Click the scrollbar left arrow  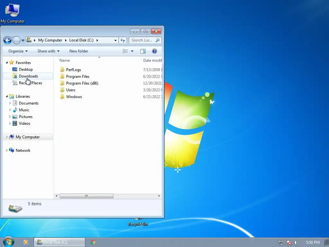point(56,196)
